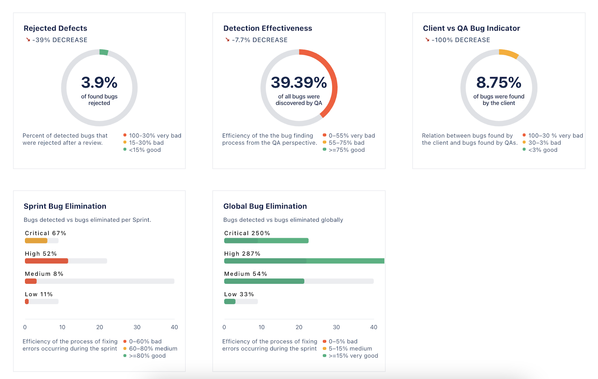Open the Sprint Bug Elimination card title
Image resolution: width=598 pixels, height=379 pixels.
pos(65,206)
